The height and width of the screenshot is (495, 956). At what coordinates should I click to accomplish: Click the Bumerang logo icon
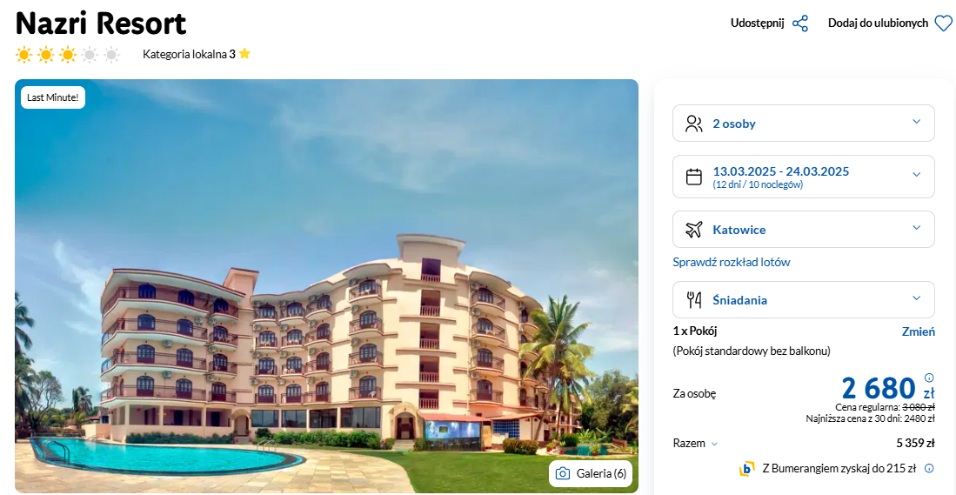tap(747, 469)
